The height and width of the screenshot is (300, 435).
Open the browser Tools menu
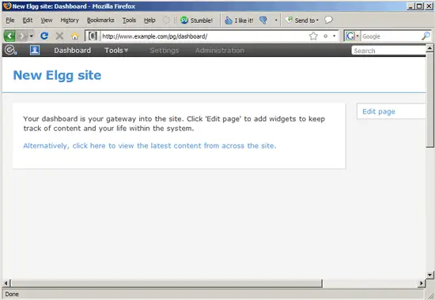[129, 21]
